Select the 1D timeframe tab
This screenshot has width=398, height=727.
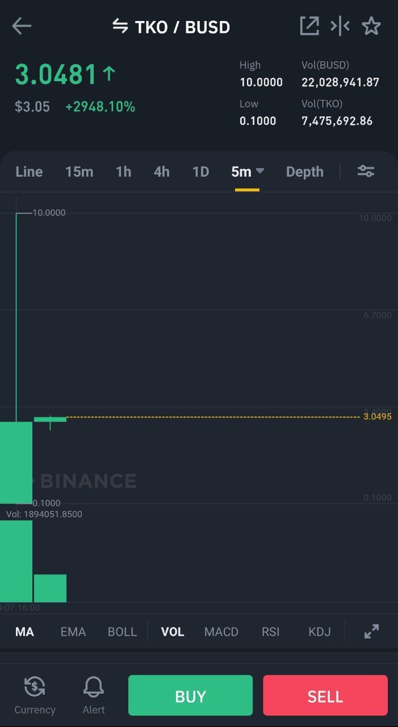pos(200,172)
